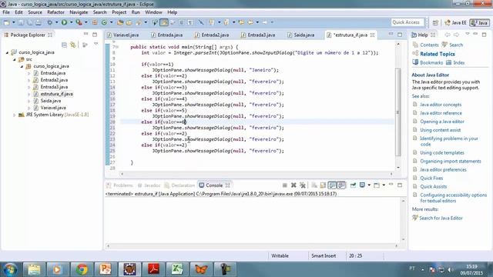The height and width of the screenshot is (277, 493).
Task: Open Chrome from the Windows taskbar
Action: tap(82, 269)
